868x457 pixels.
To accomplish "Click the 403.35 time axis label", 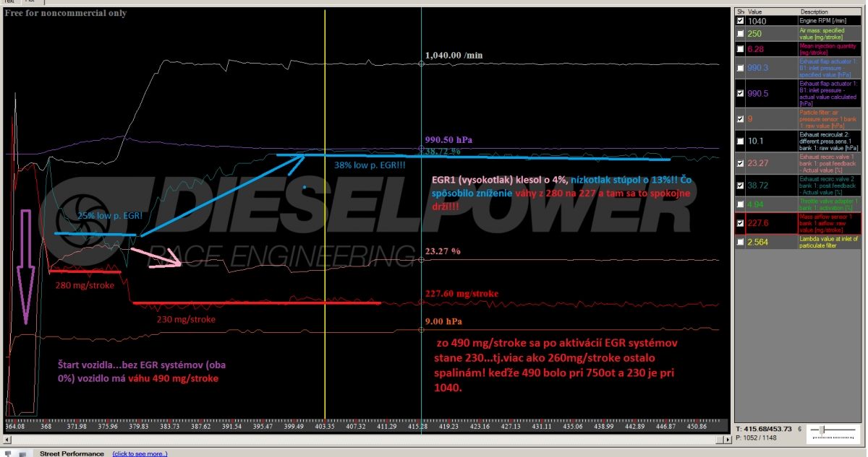I will (325, 427).
